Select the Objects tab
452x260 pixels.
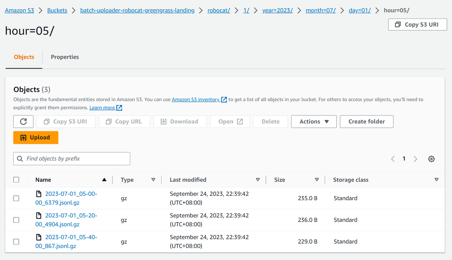(x=24, y=57)
